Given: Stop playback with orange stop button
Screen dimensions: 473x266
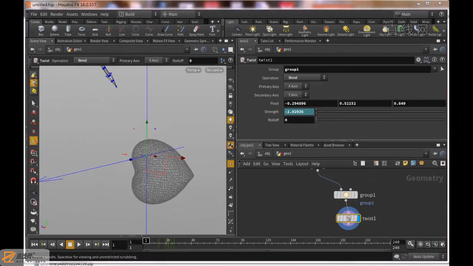Looking at the screenshot, I should point(70,245).
